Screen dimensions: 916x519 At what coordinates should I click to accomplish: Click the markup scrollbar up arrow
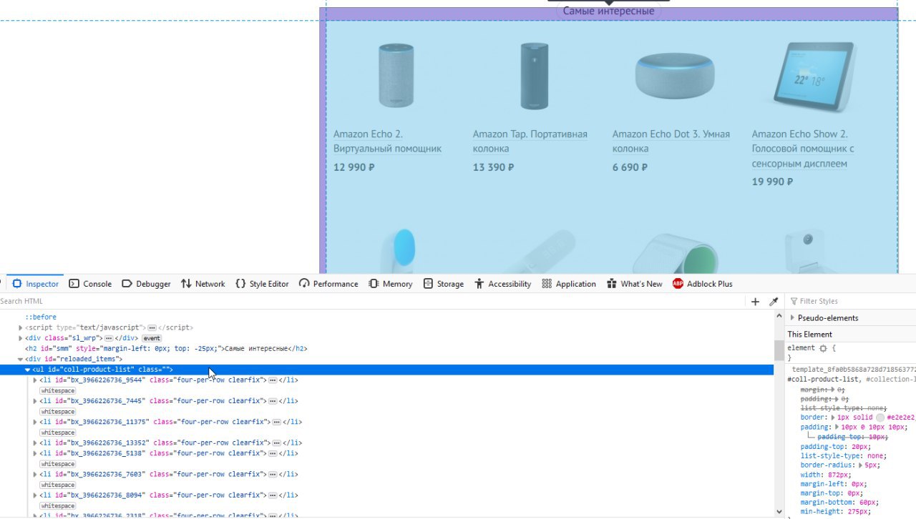coord(779,317)
